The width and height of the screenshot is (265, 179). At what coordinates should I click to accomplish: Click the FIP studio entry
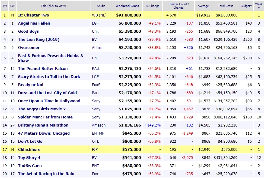[95, 150]
